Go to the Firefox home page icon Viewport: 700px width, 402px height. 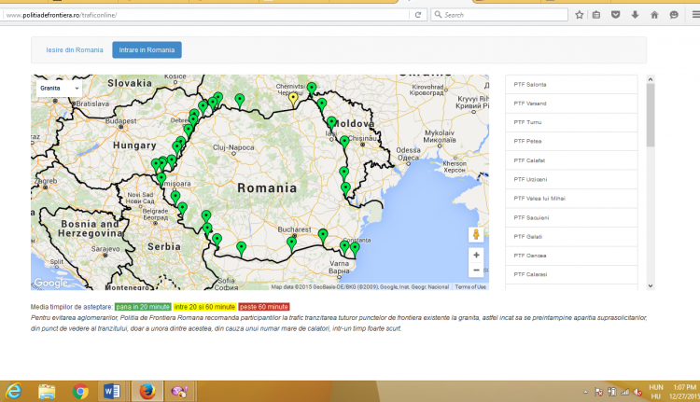click(653, 15)
